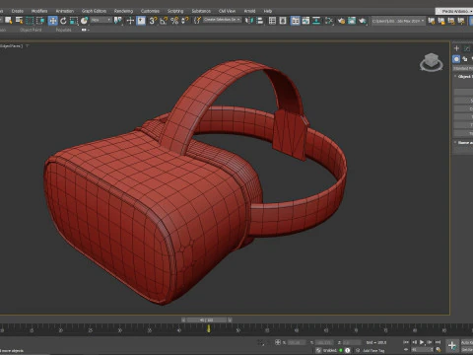Click the time slider frame indicator
The height and width of the screenshot is (355, 473).
pyautogui.click(x=207, y=319)
